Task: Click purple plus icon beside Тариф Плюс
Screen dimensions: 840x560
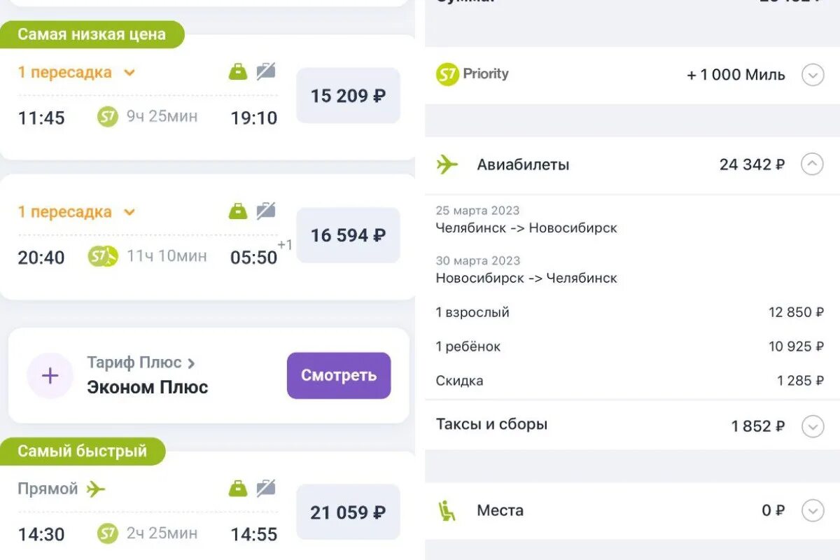Action: coord(50,376)
